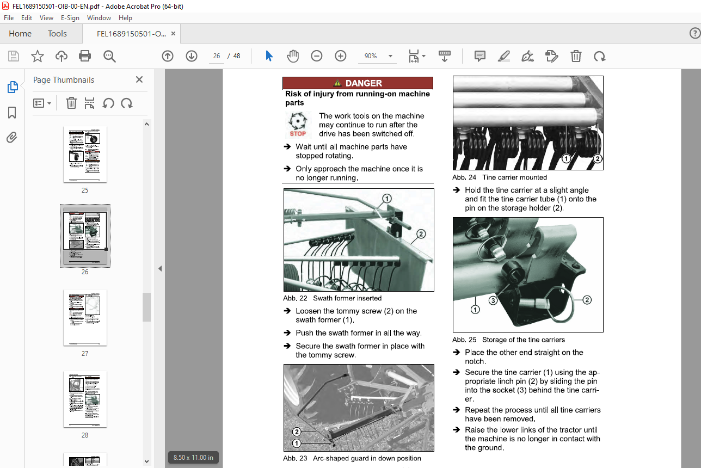Open the E-Sign menu
The image size is (701, 468).
click(x=70, y=18)
